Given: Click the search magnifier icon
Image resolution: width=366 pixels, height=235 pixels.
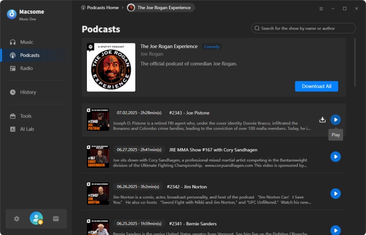Looking at the screenshot, I should (x=257, y=28).
